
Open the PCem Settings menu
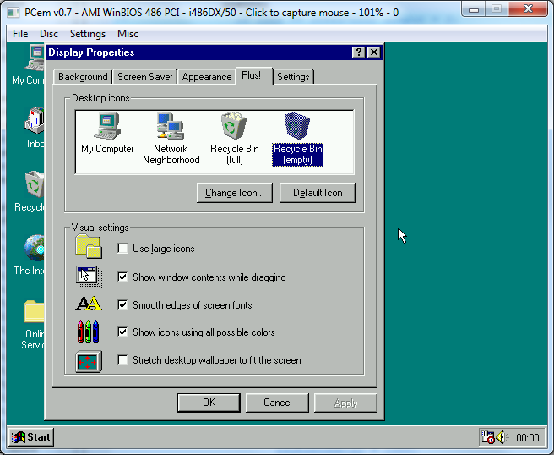coord(88,34)
